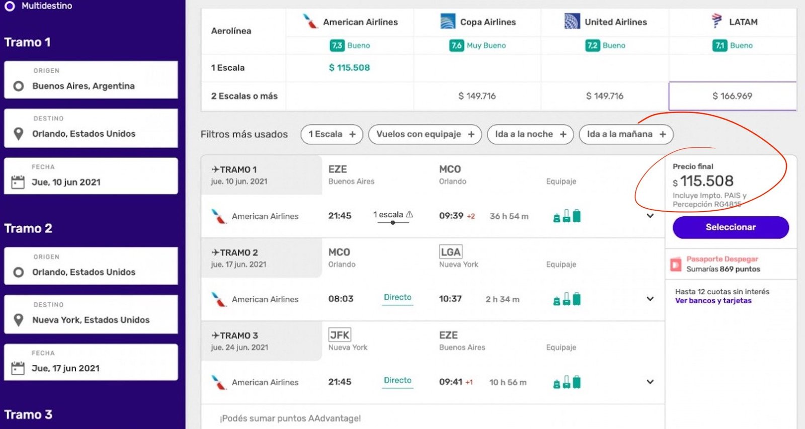
Task: Add the 1 Escala filter
Action: click(x=332, y=134)
